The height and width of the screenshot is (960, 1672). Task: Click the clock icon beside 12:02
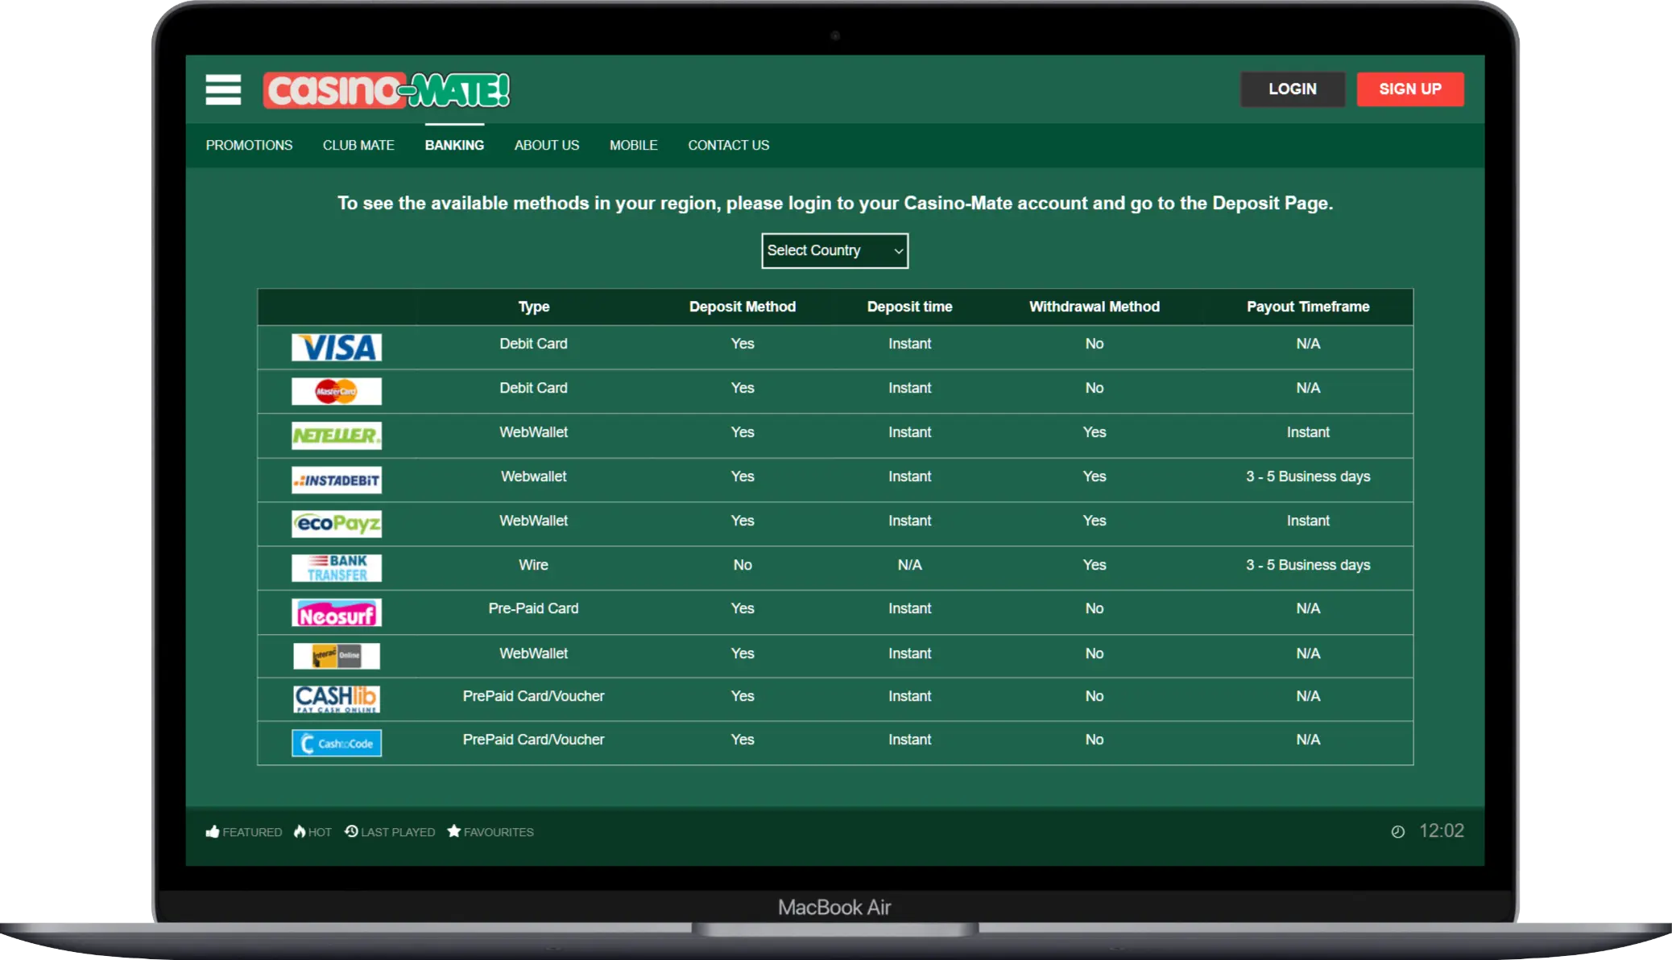pyautogui.click(x=1398, y=832)
